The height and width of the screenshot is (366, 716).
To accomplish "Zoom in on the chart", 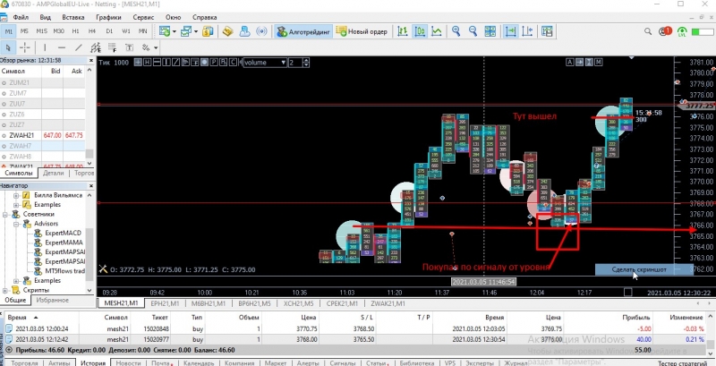I will [x=456, y=31].
